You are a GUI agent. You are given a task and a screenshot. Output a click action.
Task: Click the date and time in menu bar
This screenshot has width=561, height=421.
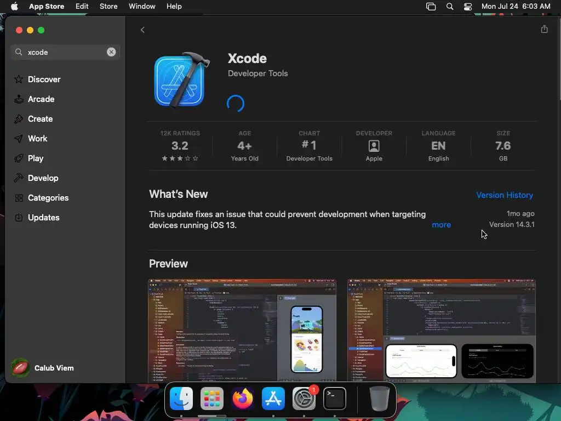click(x=516, y=7)
